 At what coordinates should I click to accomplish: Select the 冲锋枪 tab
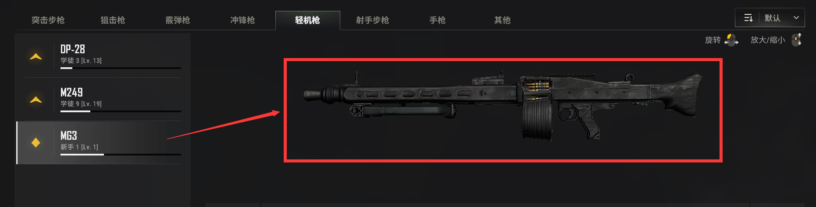tap(243, 20)
